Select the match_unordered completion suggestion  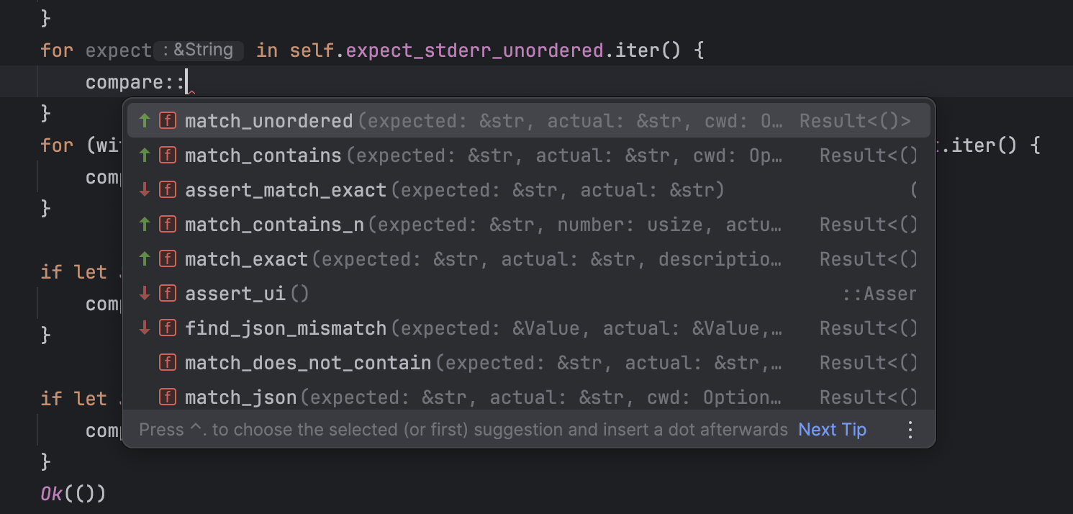(x=268, y=120)
